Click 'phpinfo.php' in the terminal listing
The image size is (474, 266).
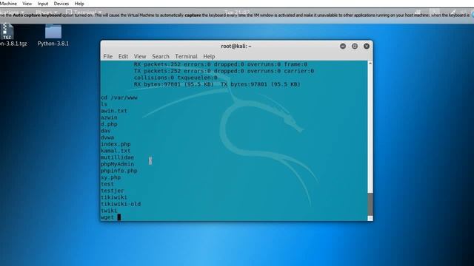119,171
